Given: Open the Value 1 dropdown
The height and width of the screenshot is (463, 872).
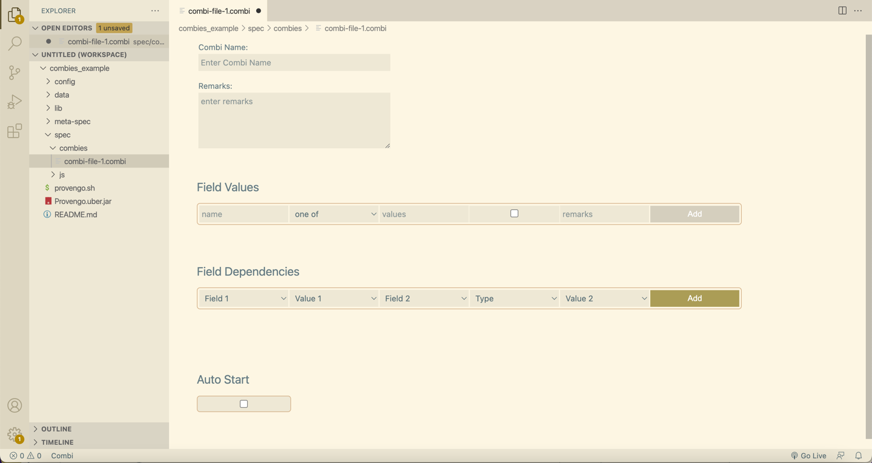Looking at the screenshot, I should click(334, 298).
